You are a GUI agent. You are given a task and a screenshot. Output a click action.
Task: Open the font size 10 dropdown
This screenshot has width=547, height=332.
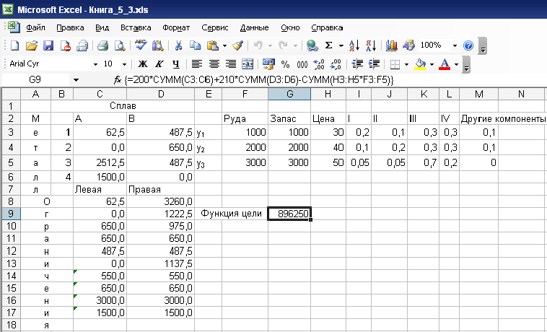point(124,64)
